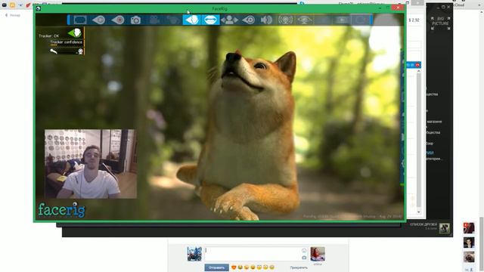
Task: Click the scrollbar up arrow in Steam window
Action: pos(418,71)
